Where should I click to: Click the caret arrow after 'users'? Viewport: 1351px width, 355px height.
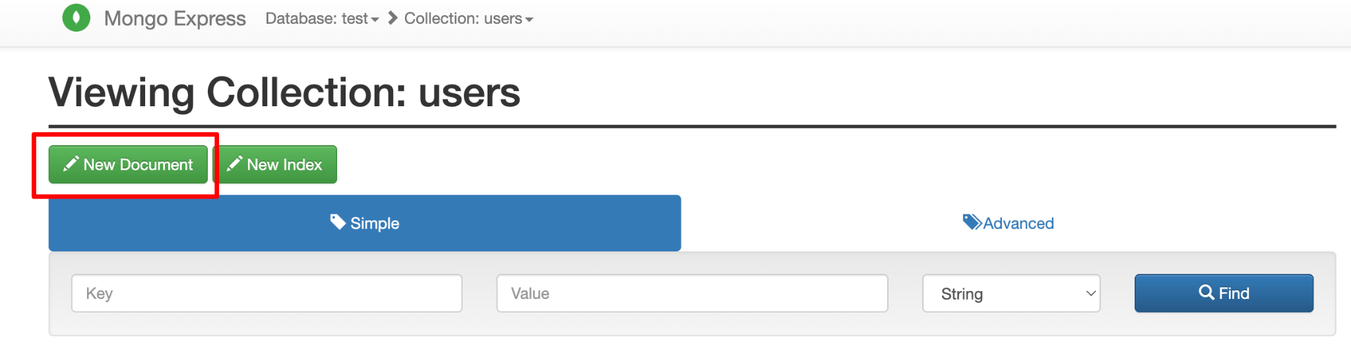(529, 20)
